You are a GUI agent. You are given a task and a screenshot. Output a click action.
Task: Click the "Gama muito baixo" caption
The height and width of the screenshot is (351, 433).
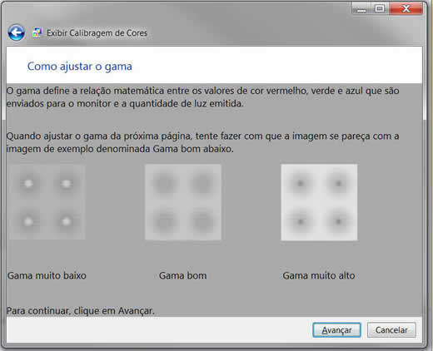click(47, 275)
